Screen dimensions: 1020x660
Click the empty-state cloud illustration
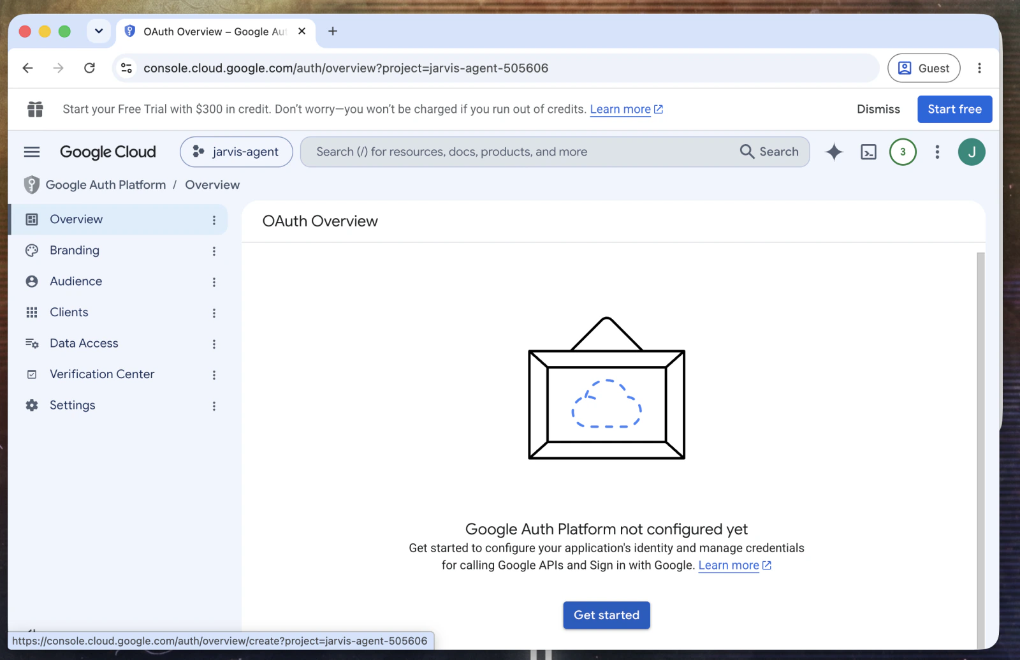607,388
